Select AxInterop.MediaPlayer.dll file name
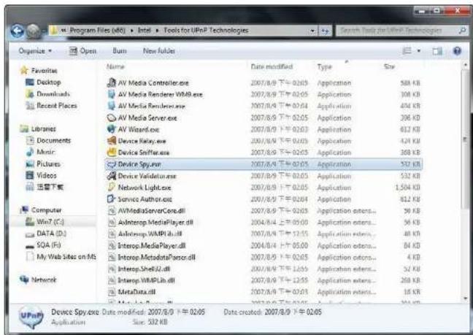Viewport: 473px width, 335px height. [155, 223]
